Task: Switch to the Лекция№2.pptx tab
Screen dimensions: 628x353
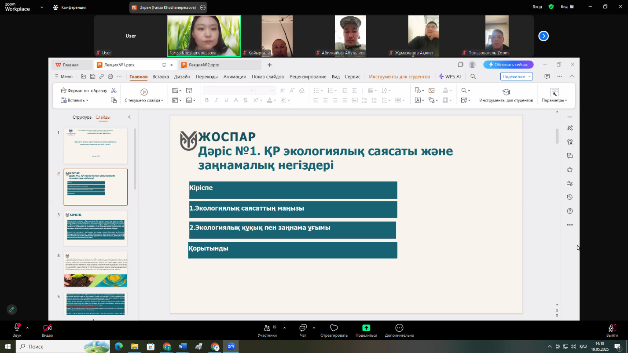Action: pyautogui.click(x=203, y=65)
